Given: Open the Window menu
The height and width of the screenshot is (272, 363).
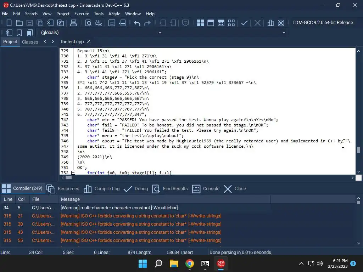Looking at the screenshot, I should tap(133, 14).
